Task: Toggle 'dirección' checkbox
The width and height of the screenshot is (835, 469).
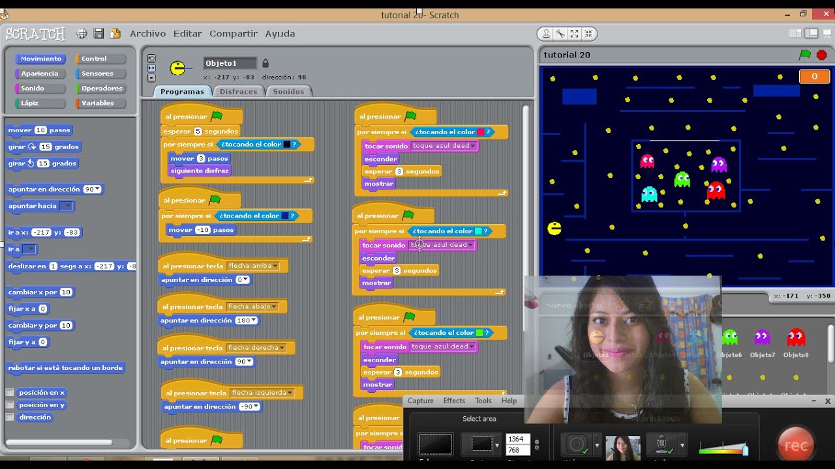Action: point(10,418)
